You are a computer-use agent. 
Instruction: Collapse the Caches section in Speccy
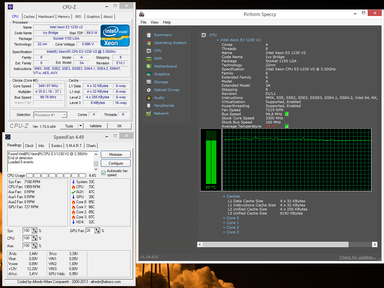pos(224,196)
